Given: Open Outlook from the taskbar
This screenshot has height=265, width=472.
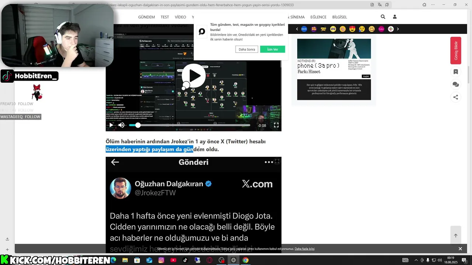Looking at the screenshot, I should [149, 260].
